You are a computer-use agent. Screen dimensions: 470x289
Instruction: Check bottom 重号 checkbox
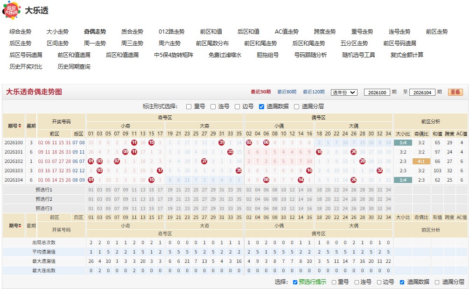pos(334,282)
